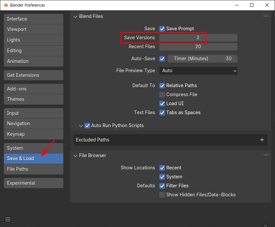Toggle Auto Run Python Scripts checkbox
Image resolution: width=275 pixels, height=227 pixels.
(x=87, y=126)
